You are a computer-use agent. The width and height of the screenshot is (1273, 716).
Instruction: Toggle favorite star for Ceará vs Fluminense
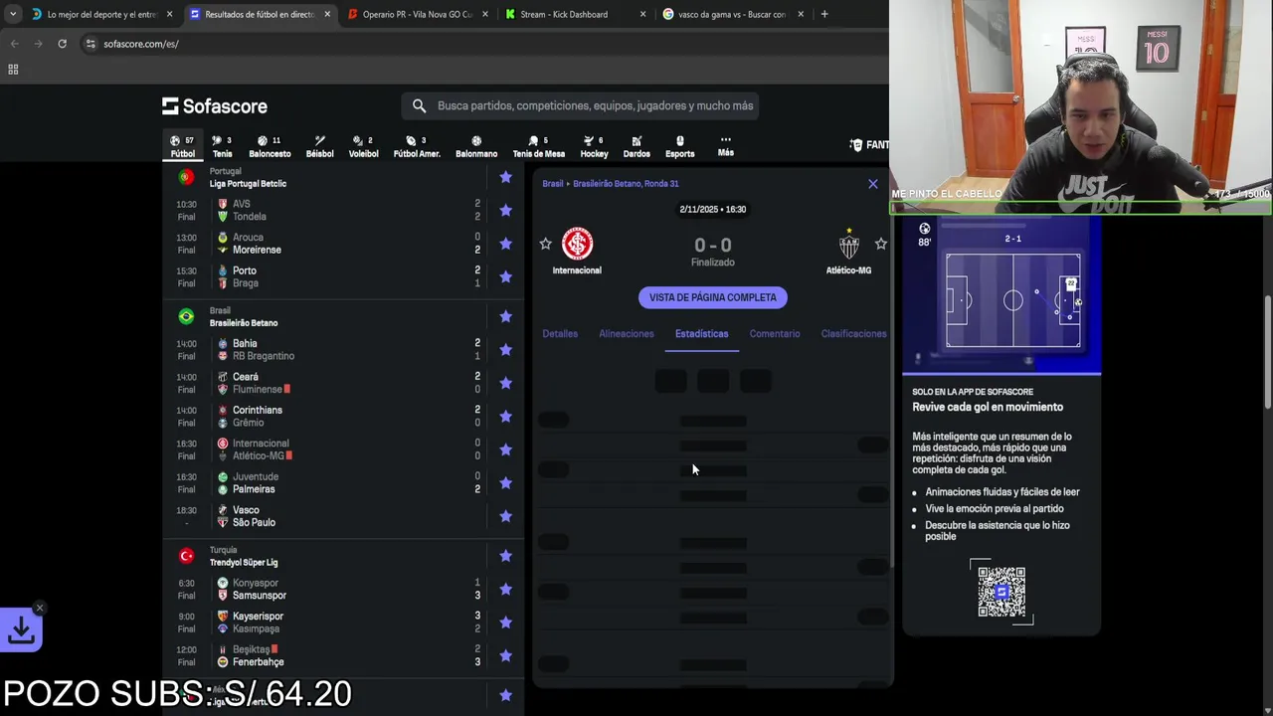coord(505,383)
